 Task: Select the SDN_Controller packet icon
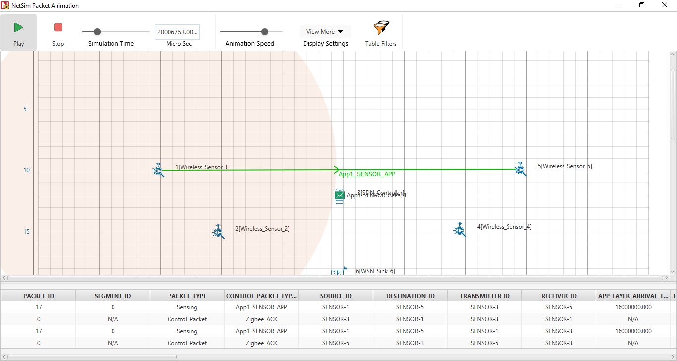click(x=339, y=196)
